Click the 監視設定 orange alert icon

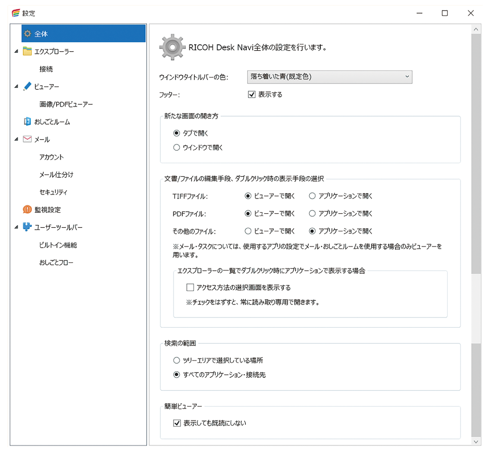pyautogui.click(x=27, y=210)
